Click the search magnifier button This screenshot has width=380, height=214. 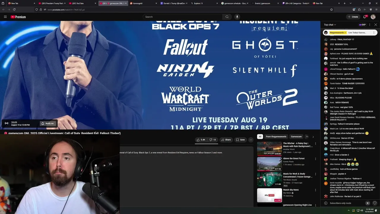pyautogui.click(x=227, y=17)
